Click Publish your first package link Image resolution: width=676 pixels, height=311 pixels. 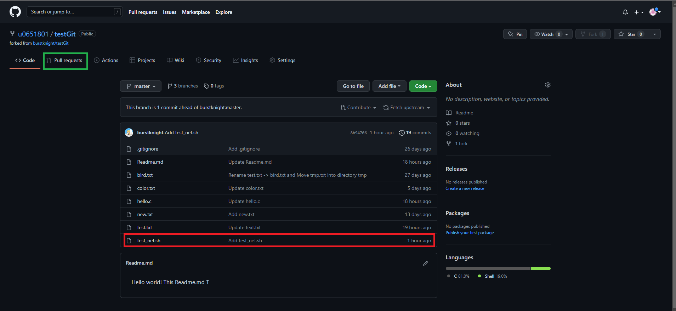470,233
